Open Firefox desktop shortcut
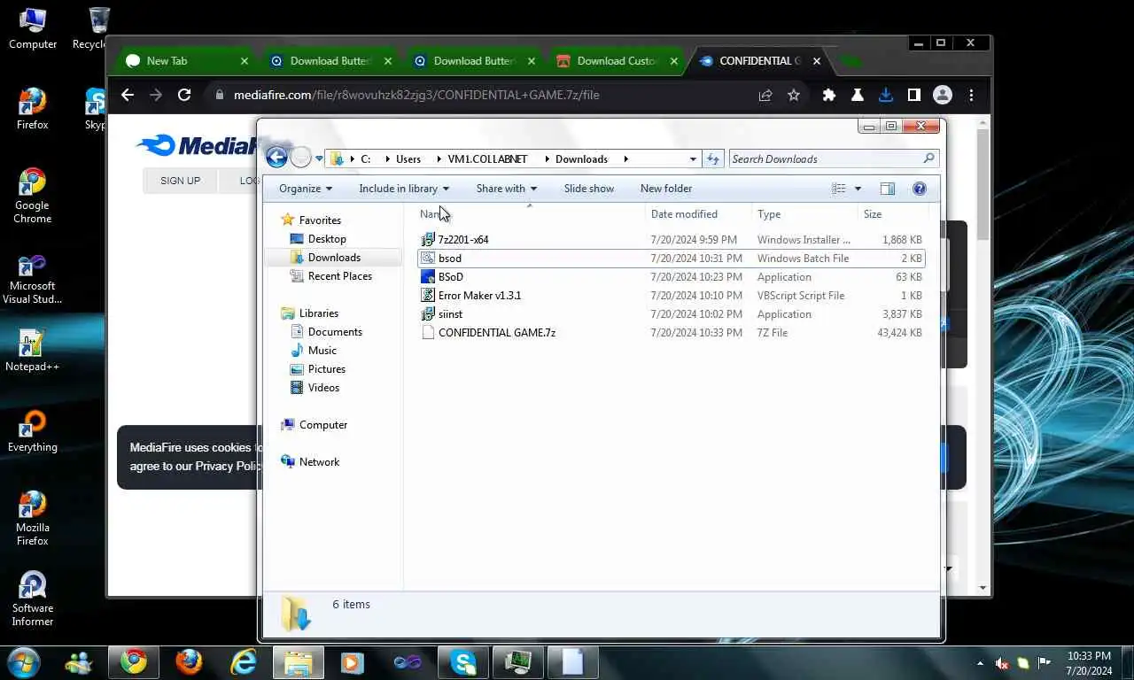Screen dimensions: 1134x680 coord(32,109)
